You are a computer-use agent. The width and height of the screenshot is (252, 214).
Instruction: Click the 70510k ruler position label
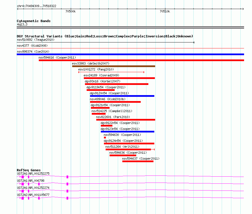tap(165, 11)
